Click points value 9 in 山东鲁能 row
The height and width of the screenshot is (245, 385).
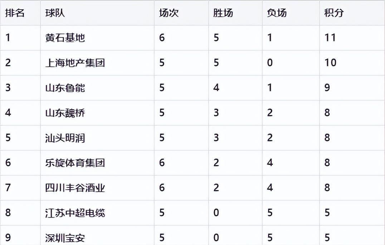pyautogui.click(x=327, y=88)
